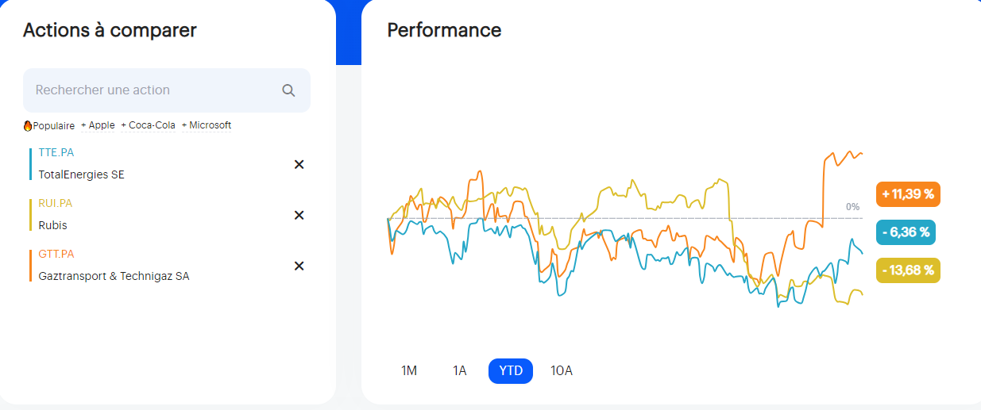Click the Populaire flame icon
981x410 pixels.
[28, 126]
